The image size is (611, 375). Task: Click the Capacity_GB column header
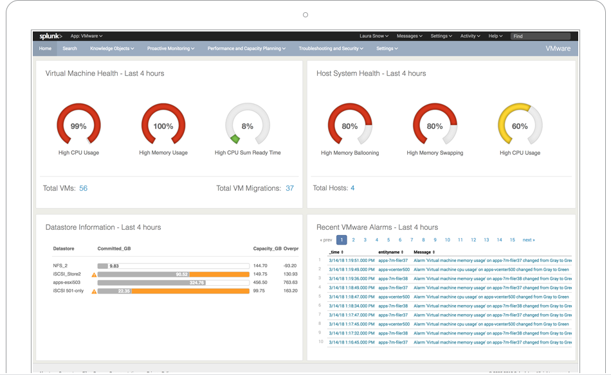pyautogui.click(x=268, y=249)
